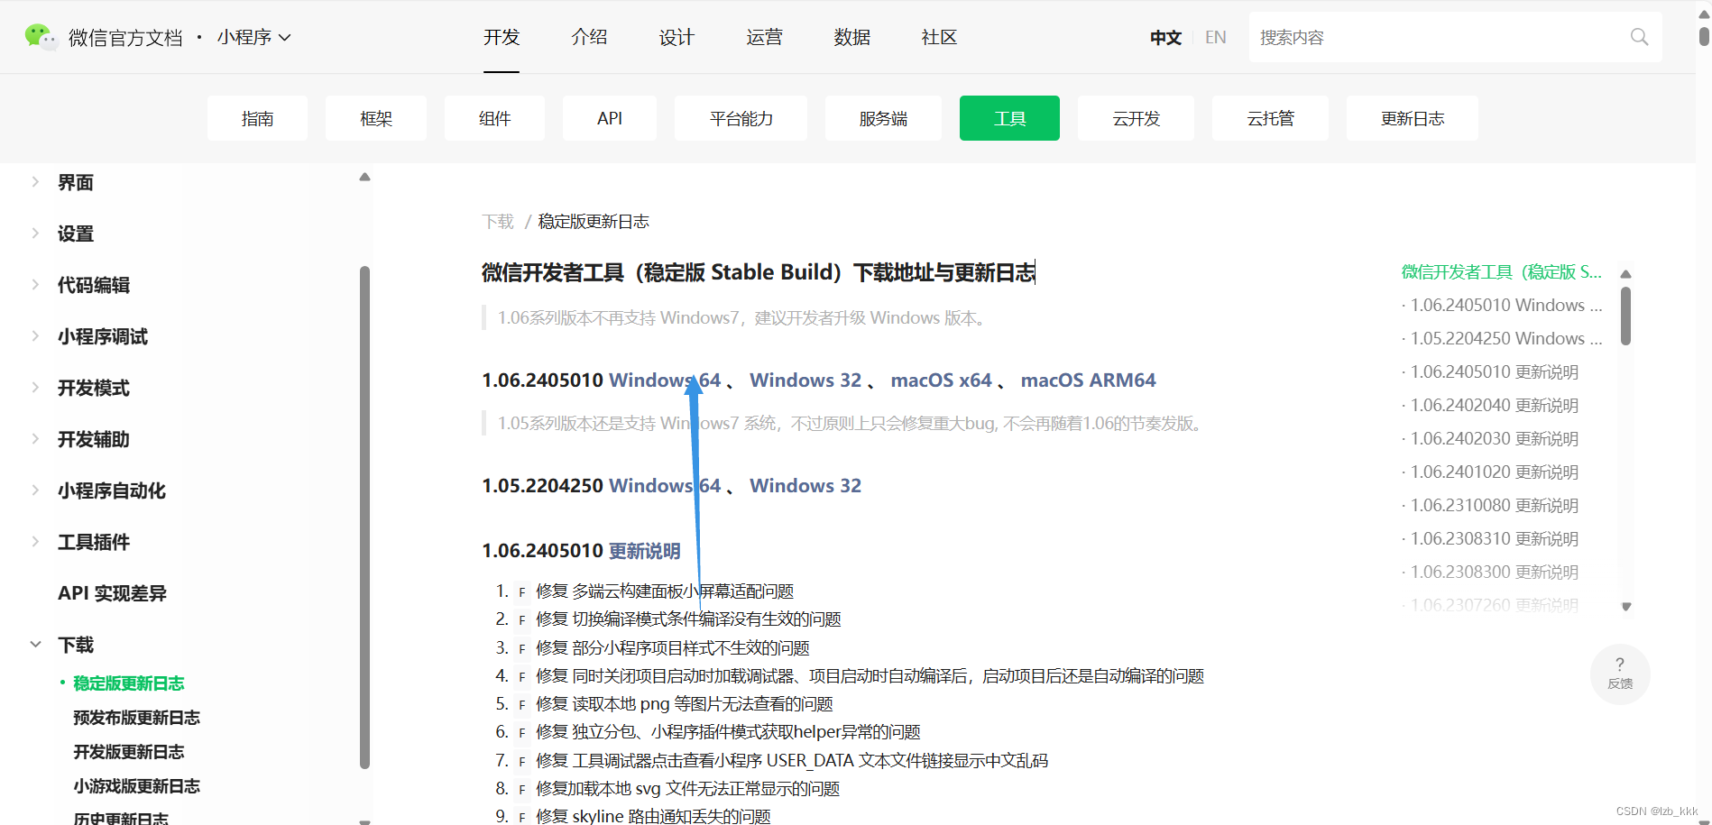This screenshot has height=825, width=1712.
Task: Open the 设计 top menu
Action: pyautogui.click(x=677, y=37)
